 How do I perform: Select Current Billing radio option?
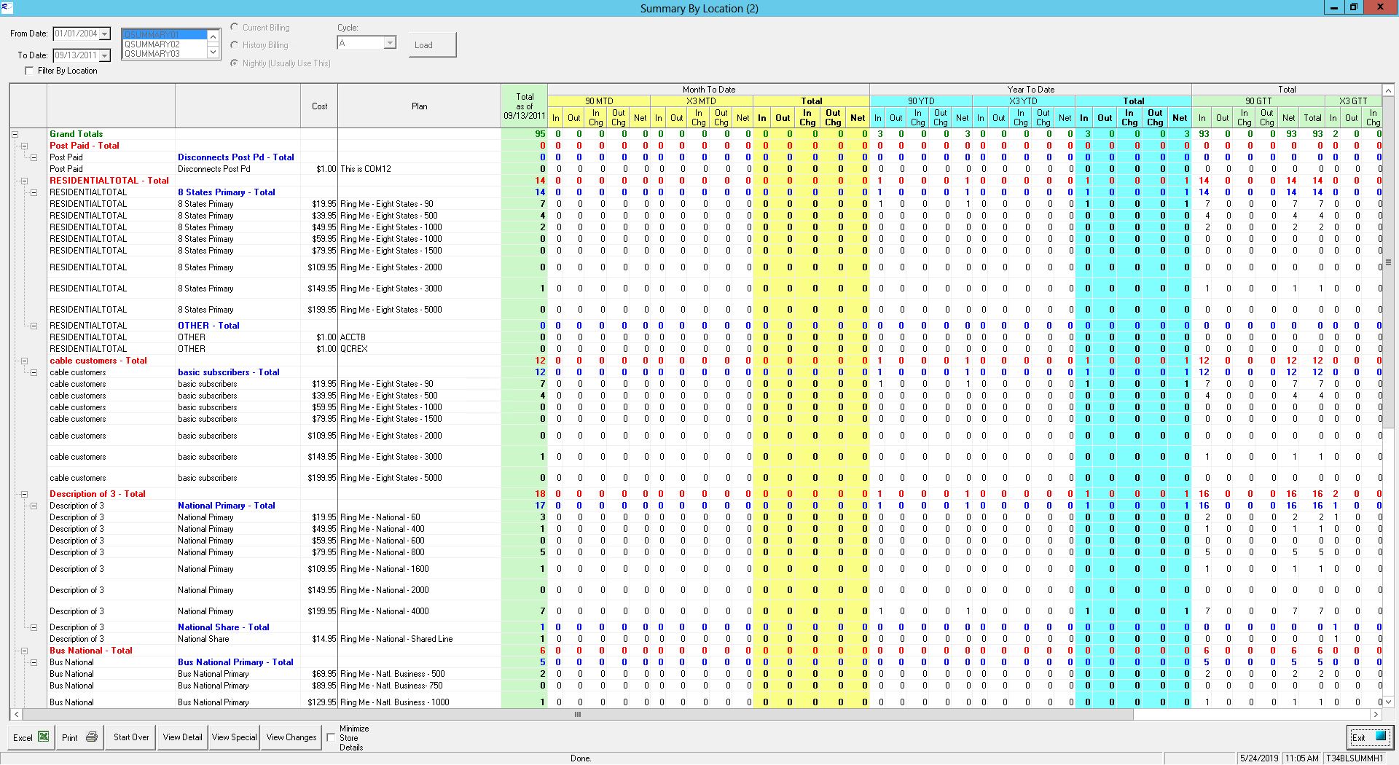pos(235,27)
